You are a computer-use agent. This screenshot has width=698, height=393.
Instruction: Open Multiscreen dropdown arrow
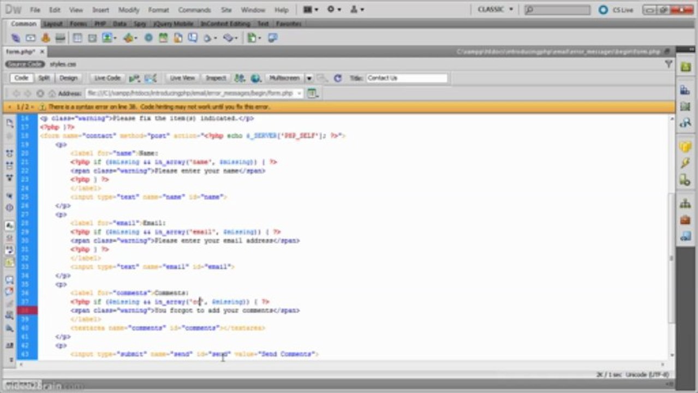(309, 78)
